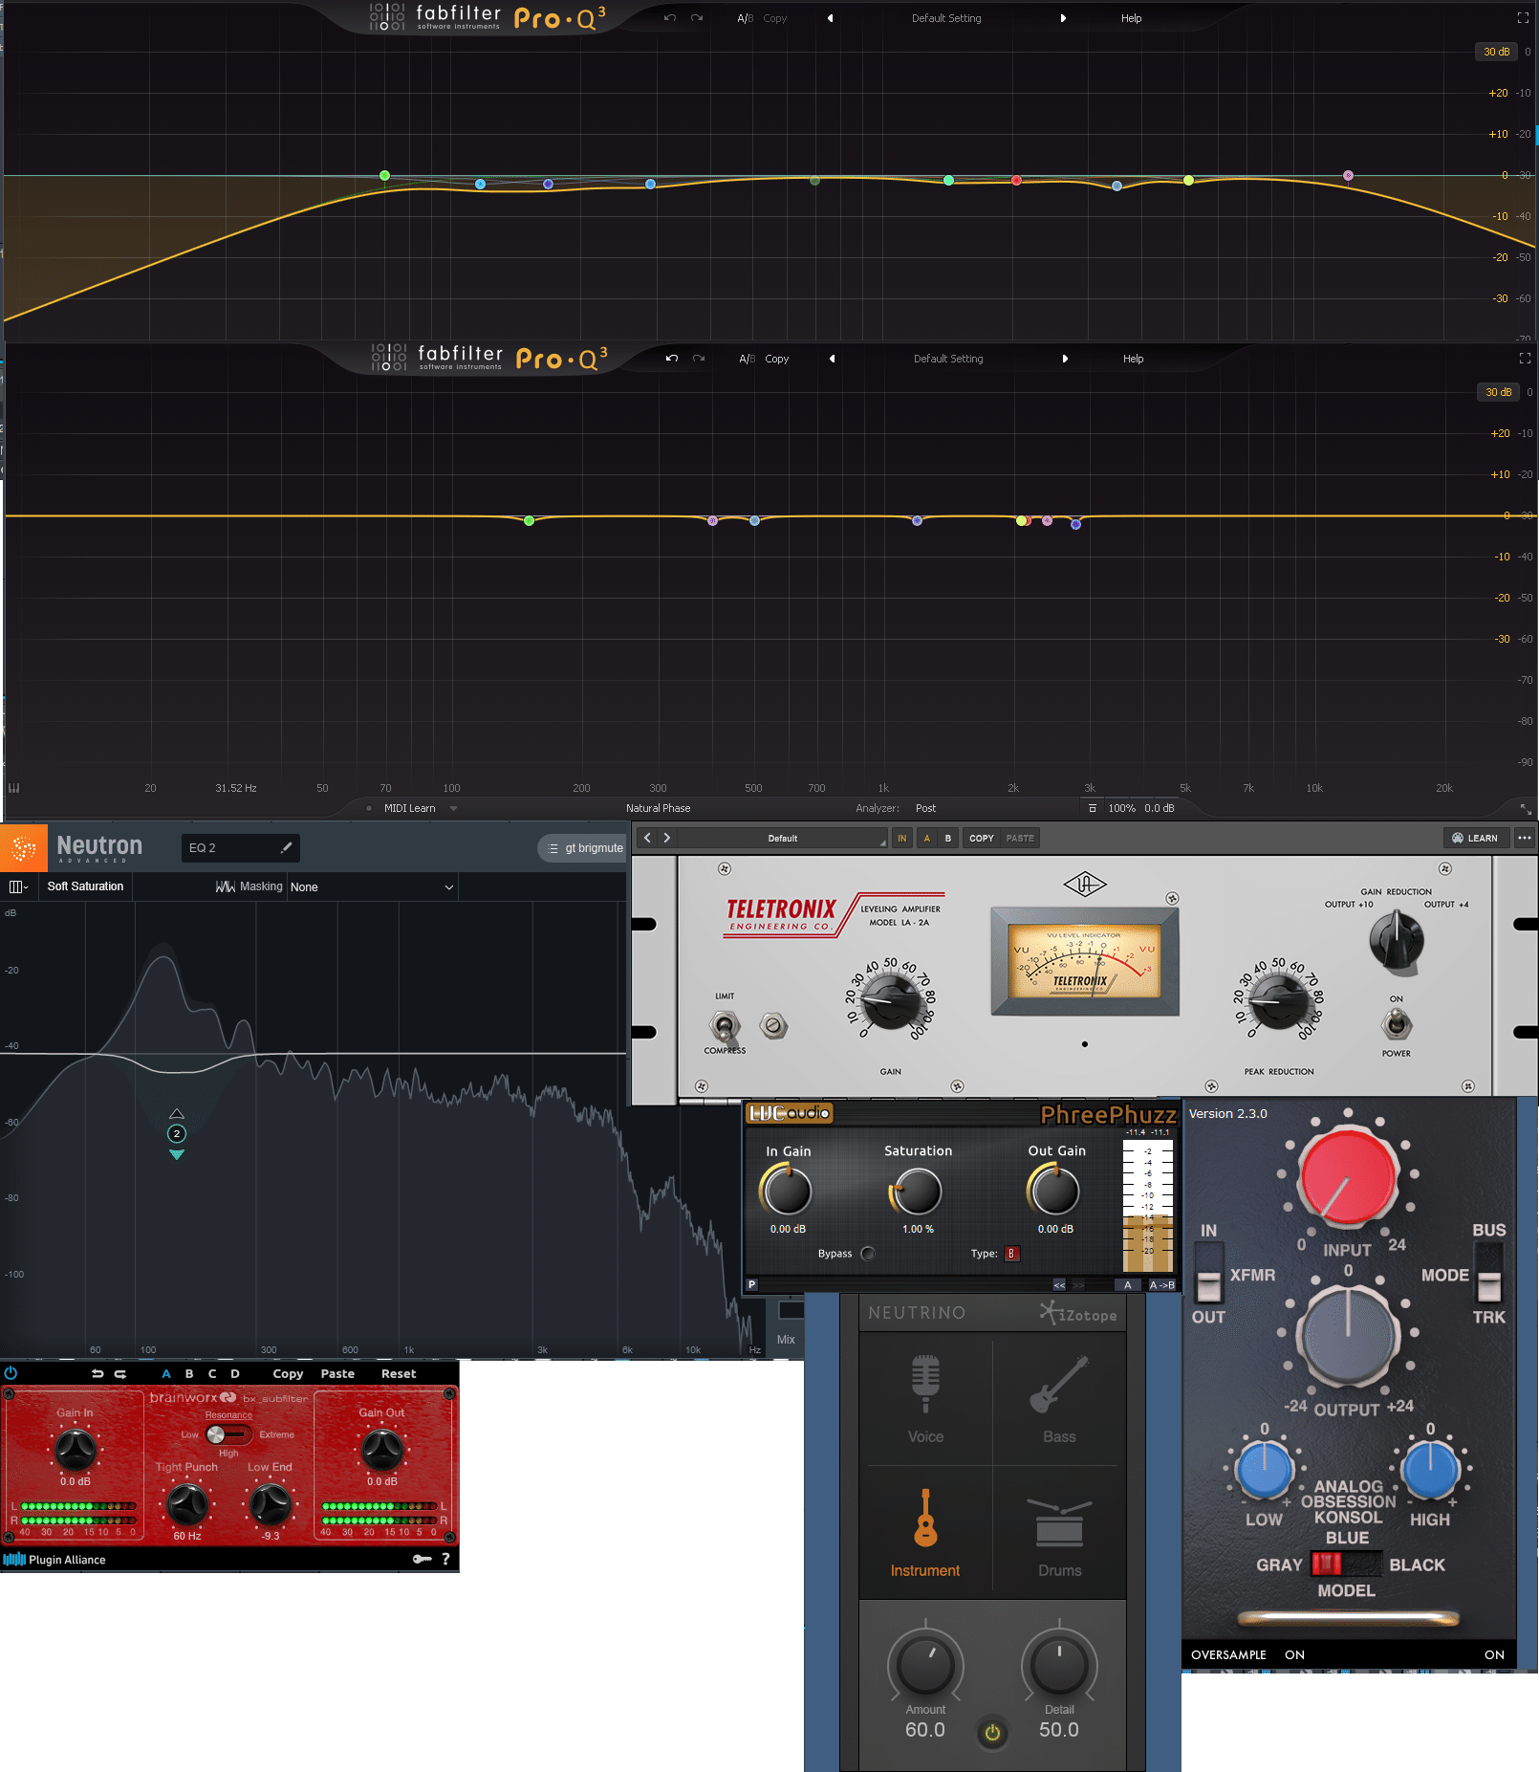Toggle the bx_subfilter power button
The image size is (1539, 1772).
11,1373
